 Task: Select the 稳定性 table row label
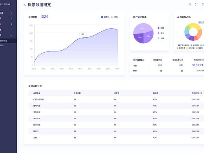(x=36, y=131)
